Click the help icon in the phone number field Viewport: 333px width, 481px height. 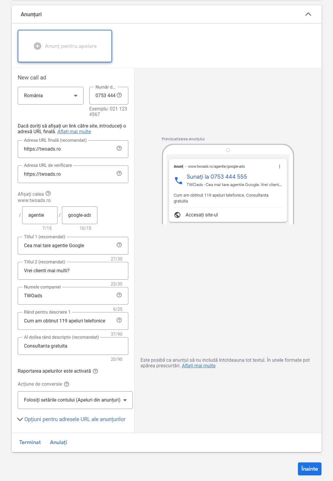(x=119, y=95)
